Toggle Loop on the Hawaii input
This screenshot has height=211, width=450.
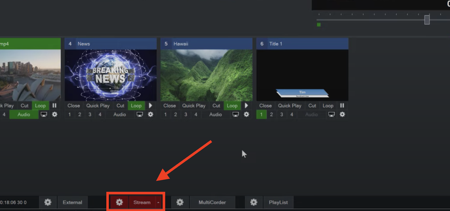tap(232, 106)
